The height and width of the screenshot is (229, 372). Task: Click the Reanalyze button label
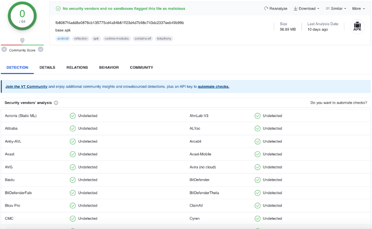(278, 9)
